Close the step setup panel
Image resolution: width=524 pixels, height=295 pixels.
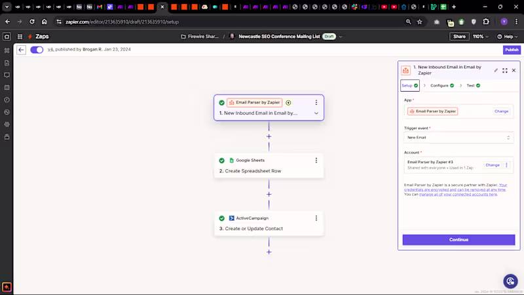point(514,70)
